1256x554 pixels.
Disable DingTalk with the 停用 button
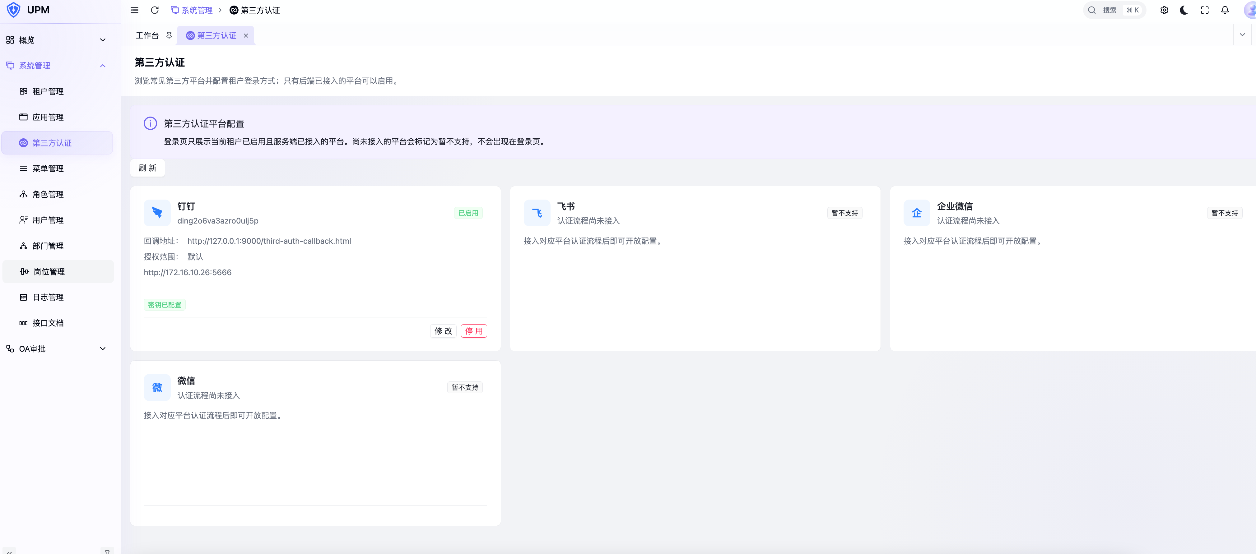(473, 331)
